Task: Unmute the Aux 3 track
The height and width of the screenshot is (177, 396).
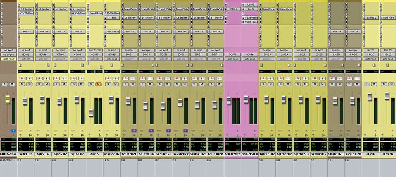Action: pos(98,84)
